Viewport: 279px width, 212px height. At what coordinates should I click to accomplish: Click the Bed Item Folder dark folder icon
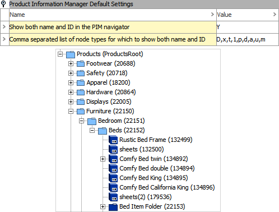tap(113, 207)
